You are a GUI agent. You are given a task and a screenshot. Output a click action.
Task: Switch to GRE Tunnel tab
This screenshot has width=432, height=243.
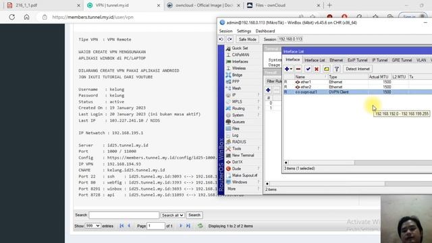pos(402,60)
